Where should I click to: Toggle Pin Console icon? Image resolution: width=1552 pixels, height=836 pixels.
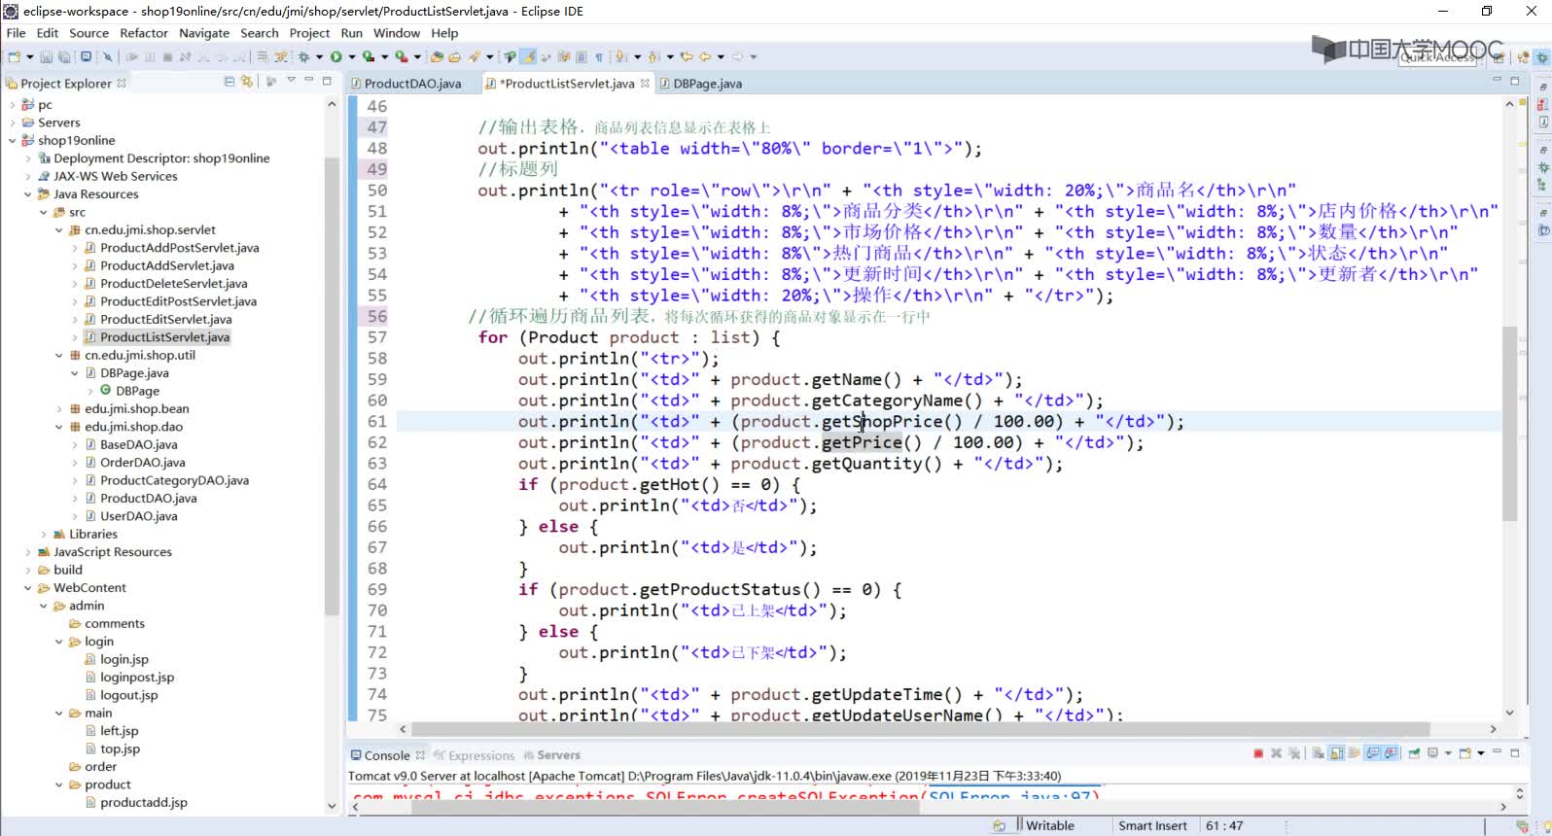pos(1414,753)
